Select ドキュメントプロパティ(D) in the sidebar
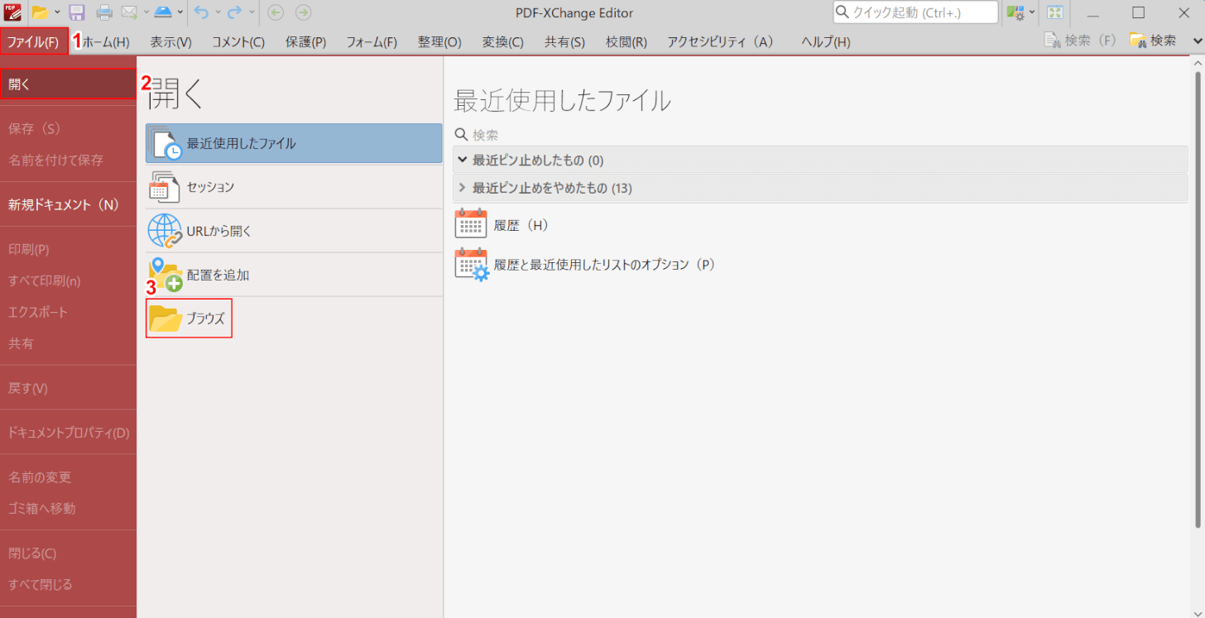Screen dimensions: 1205x618 [68, 434]
